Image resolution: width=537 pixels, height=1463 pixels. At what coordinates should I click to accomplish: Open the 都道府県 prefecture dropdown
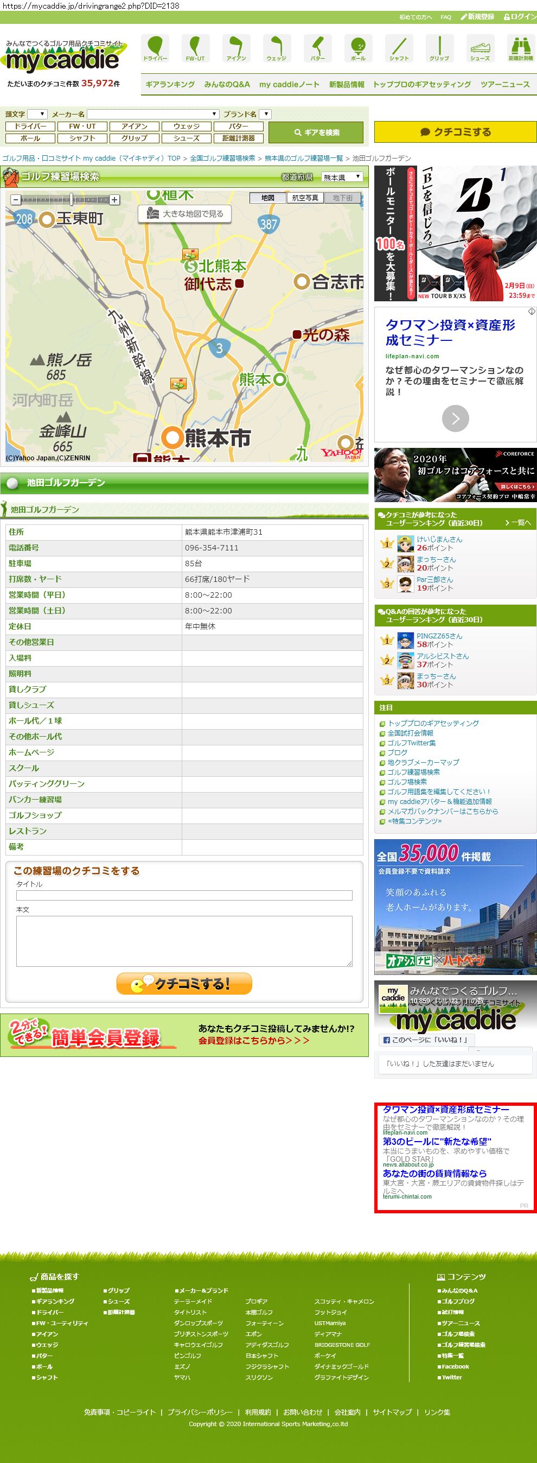(x=342, y=177)
